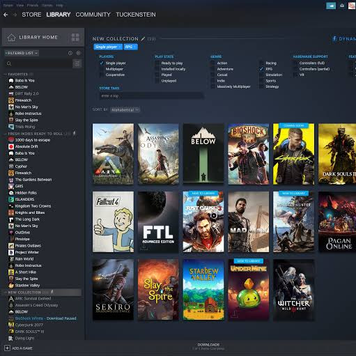Image resolution: width=356 pixels, height=356 pixels.
Task: Switch to grid view icon beside Library Home
Action: (x=75, y=38)
